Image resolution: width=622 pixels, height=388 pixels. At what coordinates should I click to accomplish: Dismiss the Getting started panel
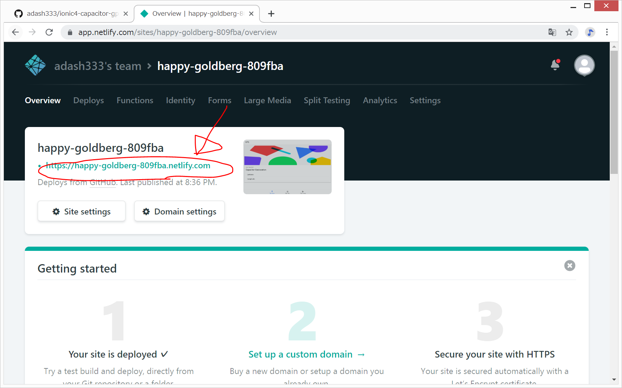pyautogui.click(x=569, y=266)
